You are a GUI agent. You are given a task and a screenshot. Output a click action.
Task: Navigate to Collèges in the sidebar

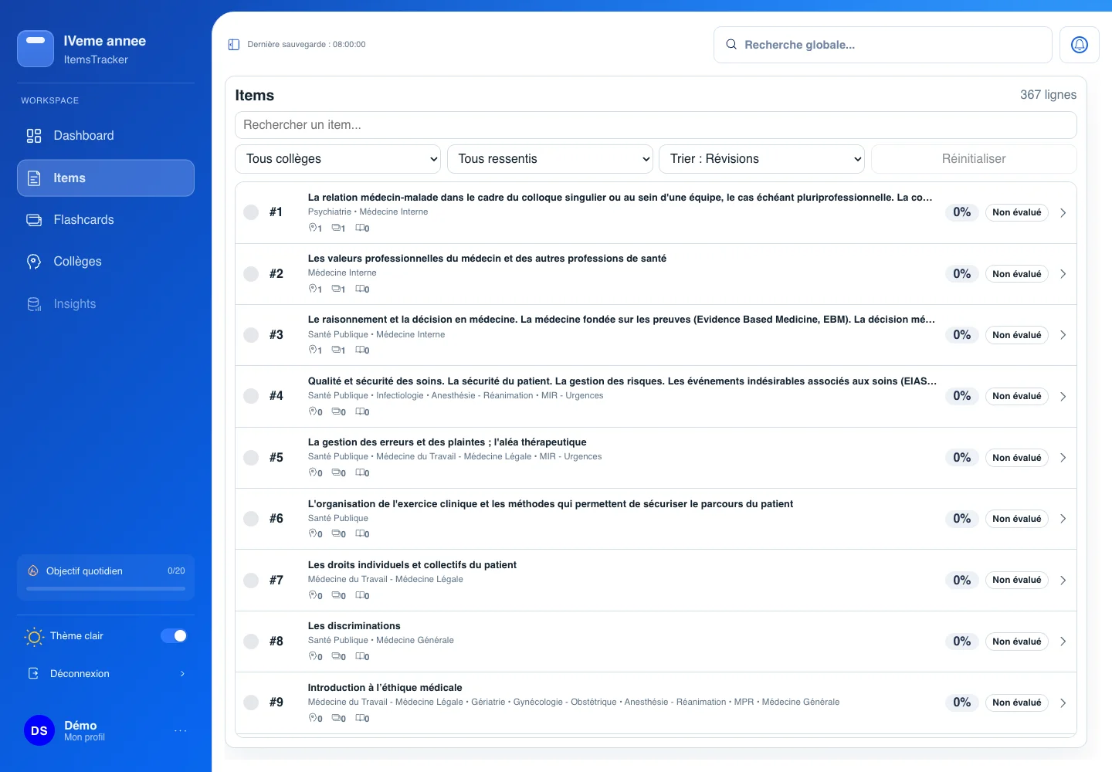click(x=106, y=262)
